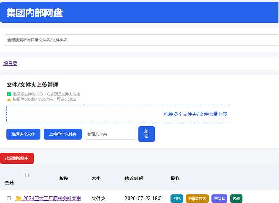Click the 集团内部网盘 header title
The image size is (279, 203).
coord(35,13)
